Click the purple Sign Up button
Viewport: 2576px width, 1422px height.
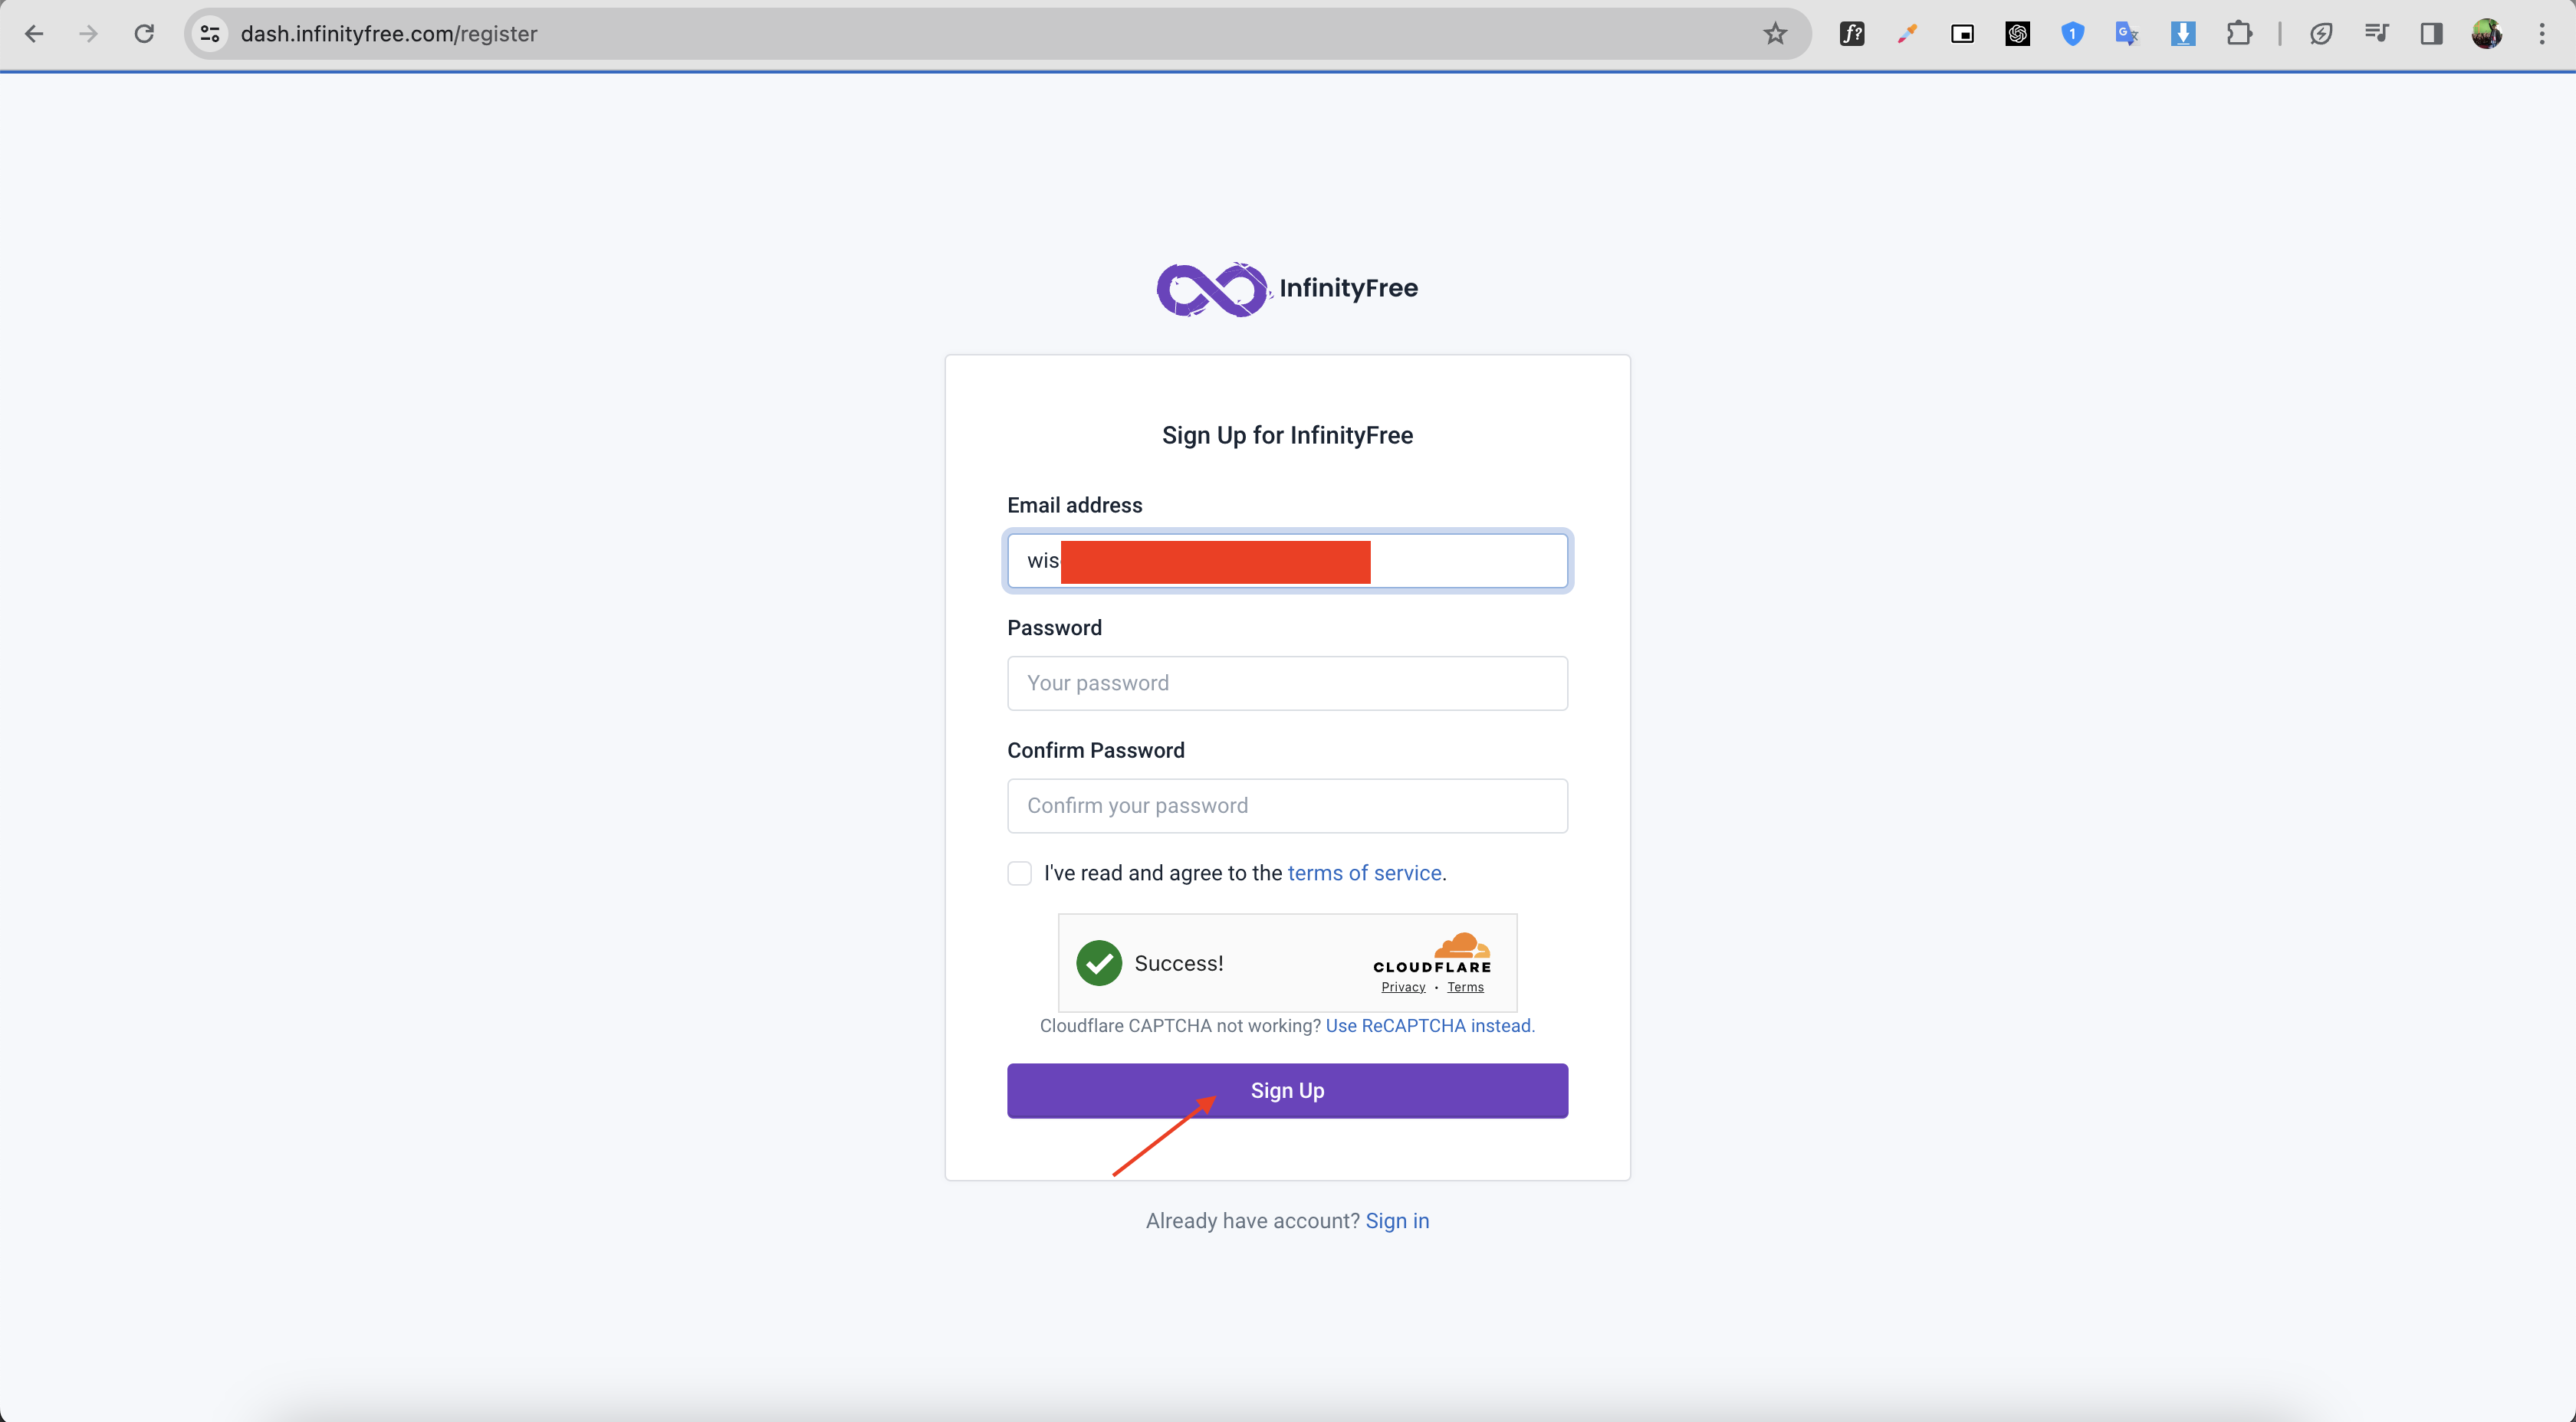pos(1287,1090)
